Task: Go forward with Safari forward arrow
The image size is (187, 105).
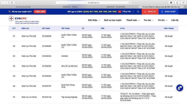Action: [x=6, y=2]
